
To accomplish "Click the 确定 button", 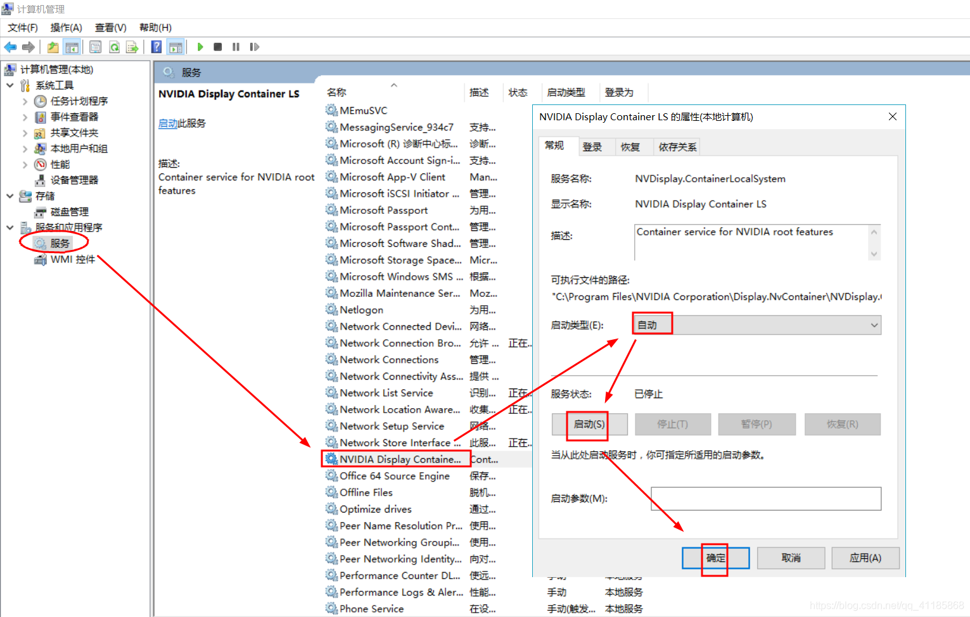I will pyautogui.click(x=716, y=558).
